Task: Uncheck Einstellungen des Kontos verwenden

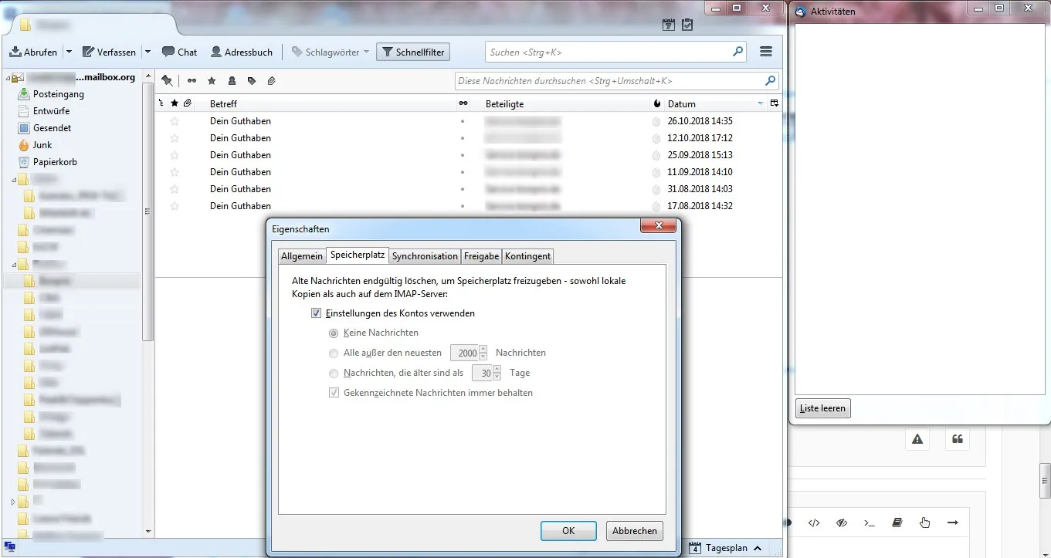Action: (316, 313)
